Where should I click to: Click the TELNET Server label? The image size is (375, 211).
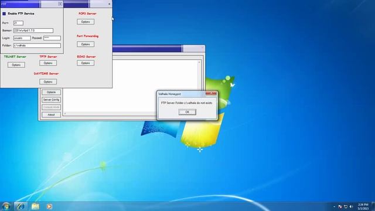[x=15, y=57]
